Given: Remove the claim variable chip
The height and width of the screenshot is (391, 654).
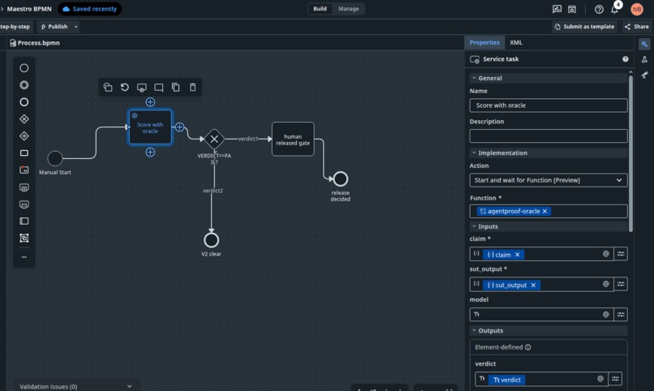Looking at the screenshot, I should click(x=517, y=255).
